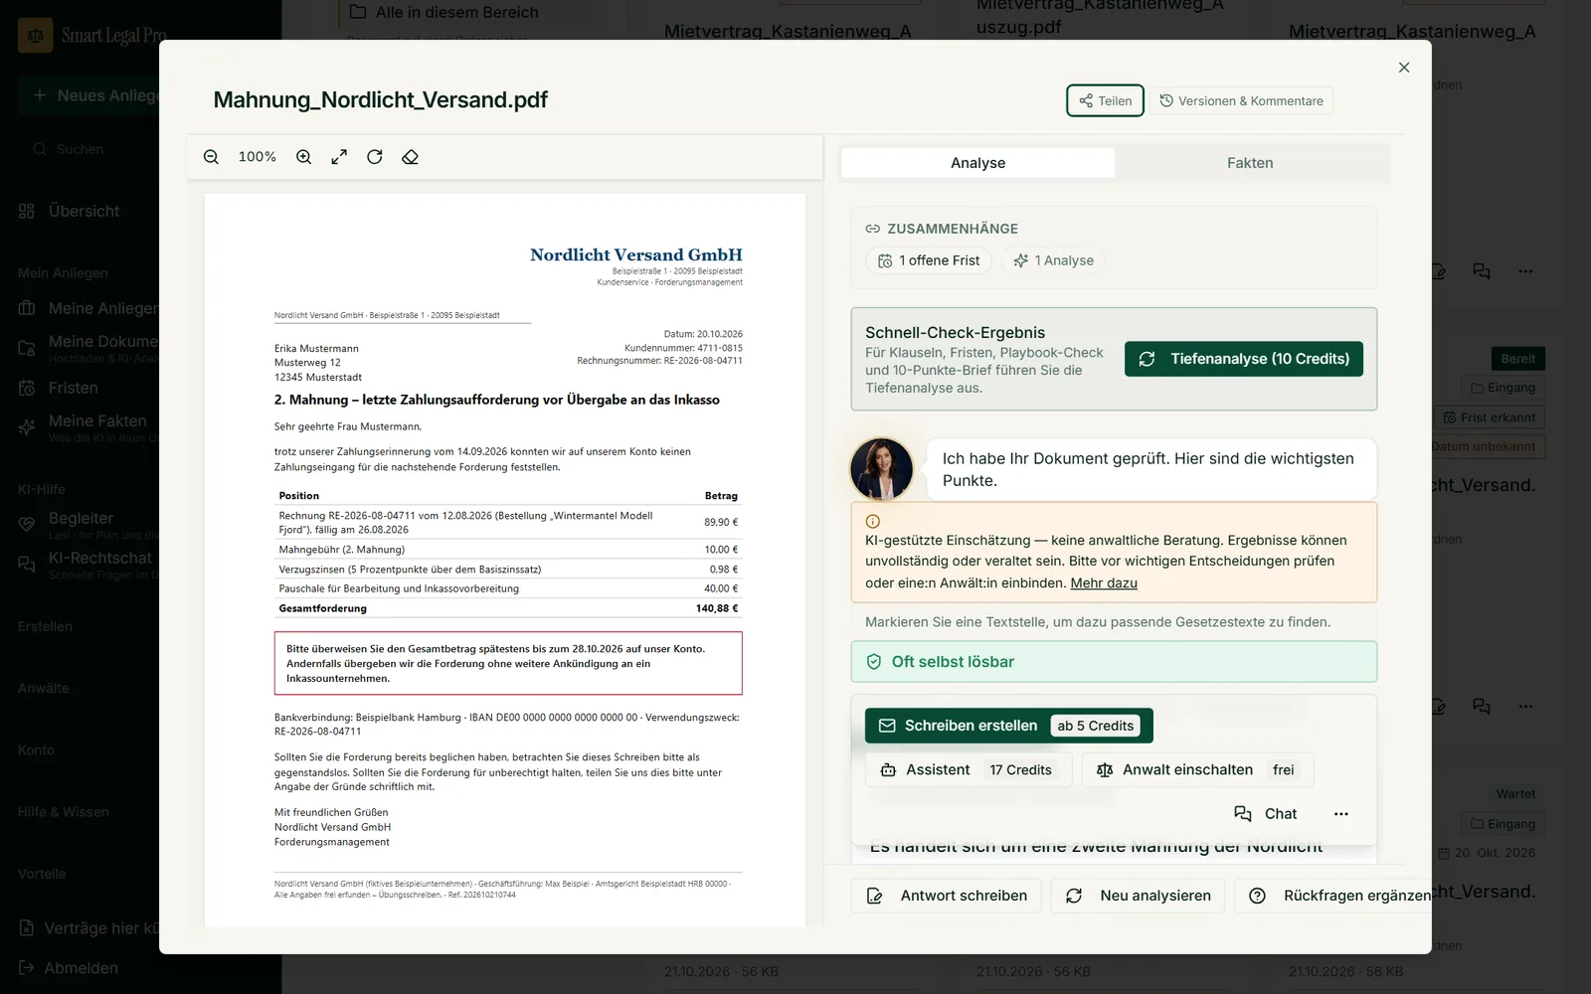Open the Chat option
This screenshot has width=1591, height=994.
1266,814
